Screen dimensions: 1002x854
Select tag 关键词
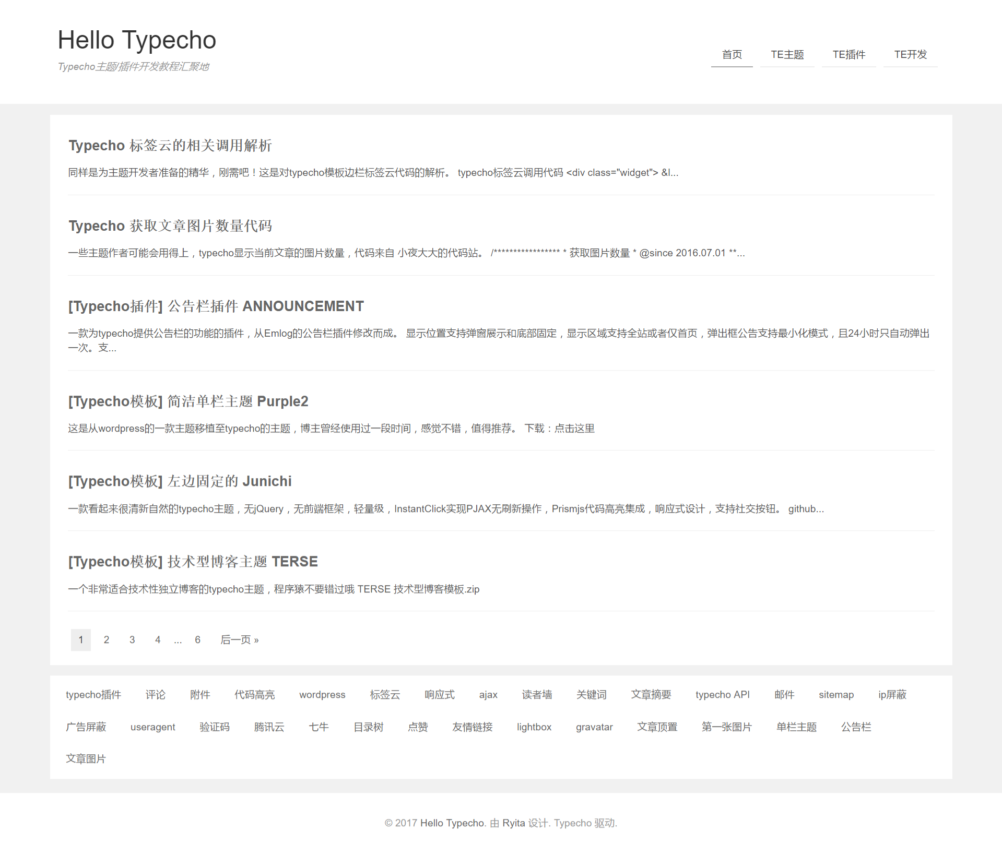pyautogui.click(x=592, y=695)
